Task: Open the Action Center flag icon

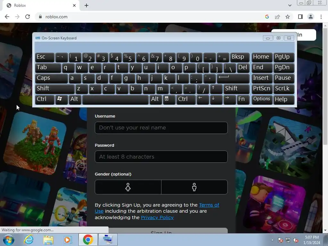Action: [280, 240]
